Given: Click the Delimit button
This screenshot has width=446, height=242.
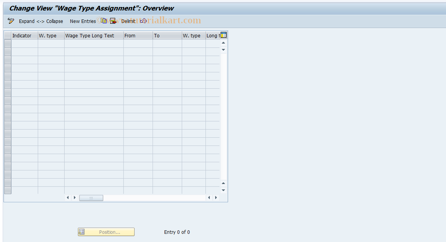Looking at the screenshot, I should point(128,21).
